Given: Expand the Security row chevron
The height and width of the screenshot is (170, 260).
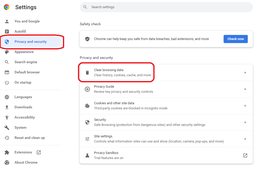Looking at the screenshot, I should coord(245,122).
